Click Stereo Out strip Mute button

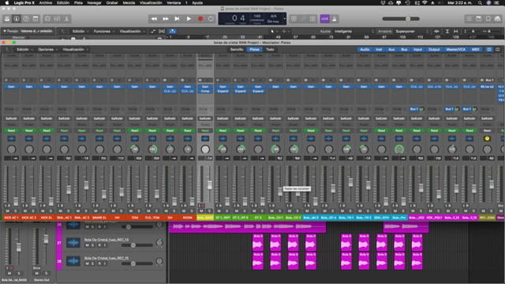point(37,273)
